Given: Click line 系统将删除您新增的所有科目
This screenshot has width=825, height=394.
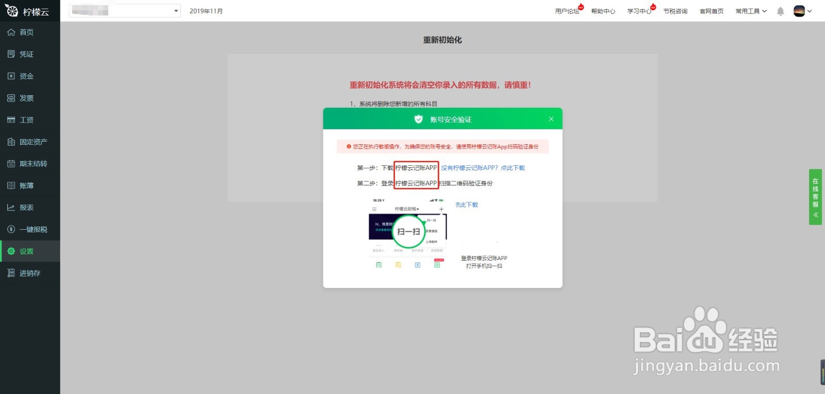Looking at the screenshot, I should point(393,104).
